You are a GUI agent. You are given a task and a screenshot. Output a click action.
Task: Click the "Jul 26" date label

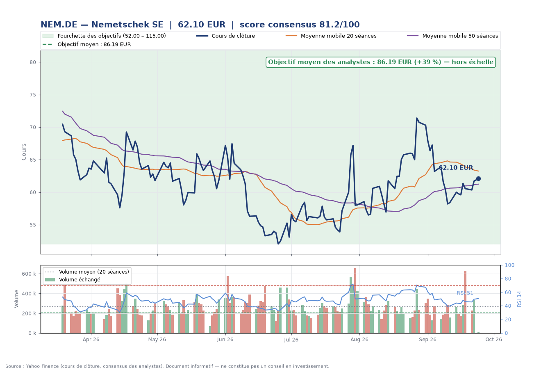pos(291,340)
